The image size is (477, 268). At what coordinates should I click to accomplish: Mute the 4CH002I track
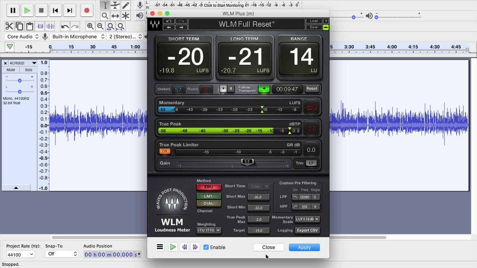(x=11, y=70)
